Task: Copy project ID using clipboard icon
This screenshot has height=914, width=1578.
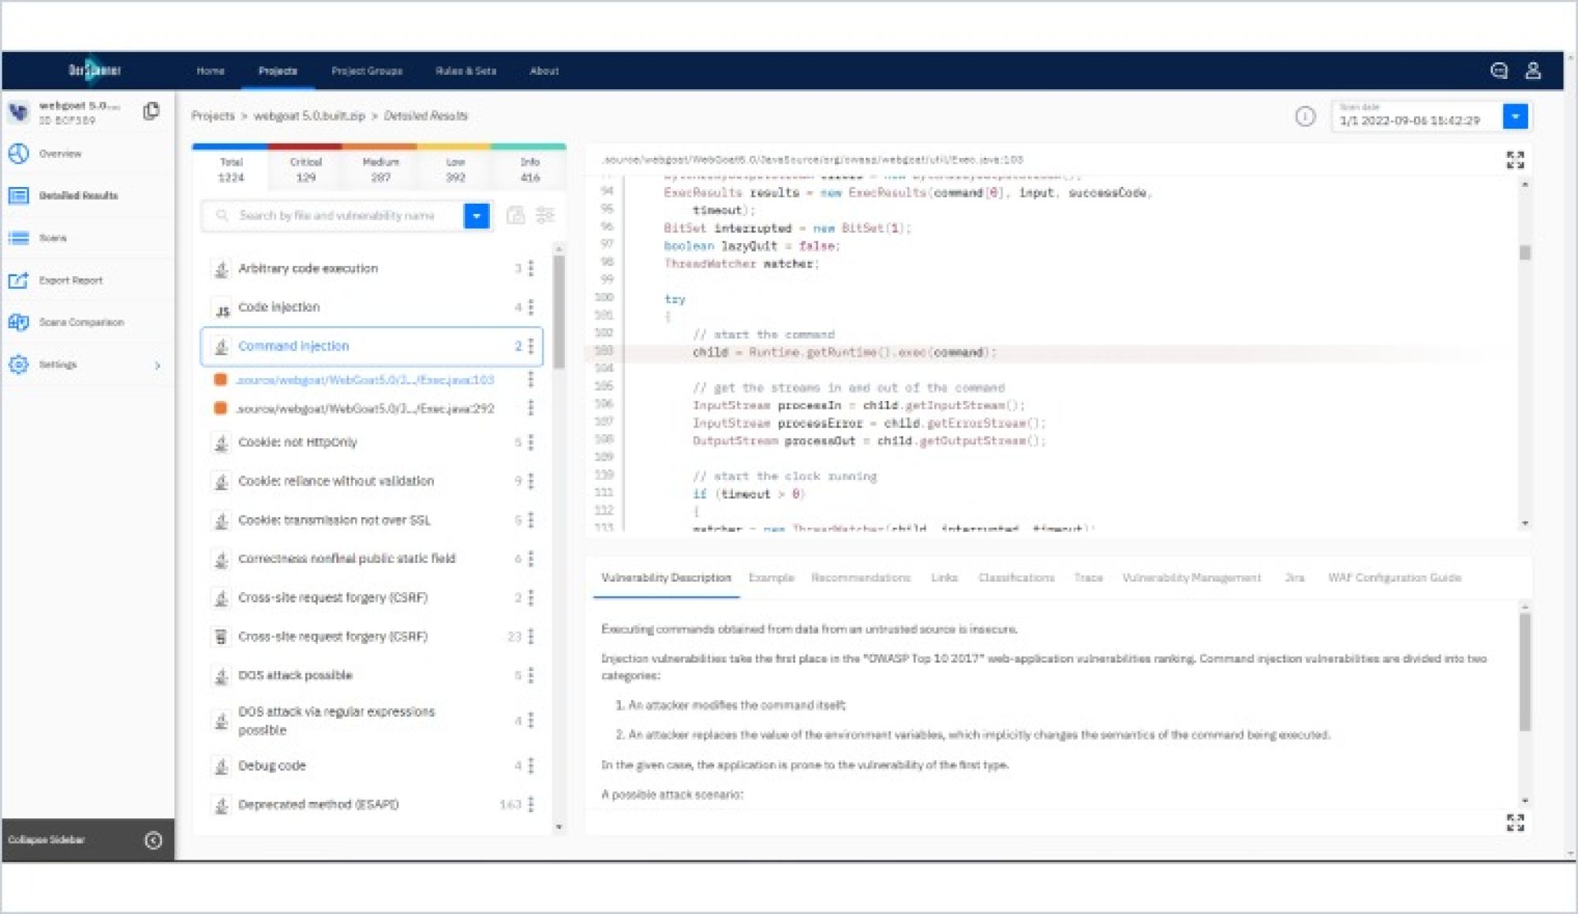Action: (x=151, y=111)
